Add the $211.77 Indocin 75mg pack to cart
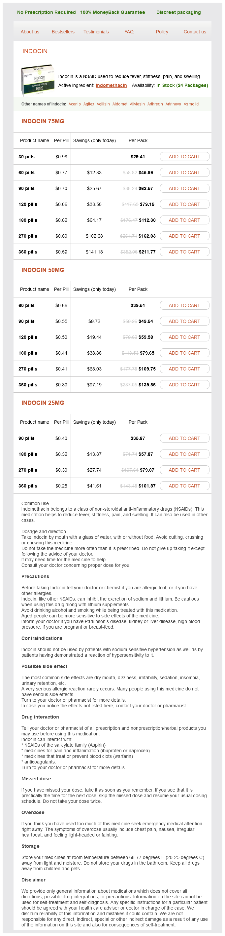225x936 pixels. pyautogui.click(x=184, y=252)
